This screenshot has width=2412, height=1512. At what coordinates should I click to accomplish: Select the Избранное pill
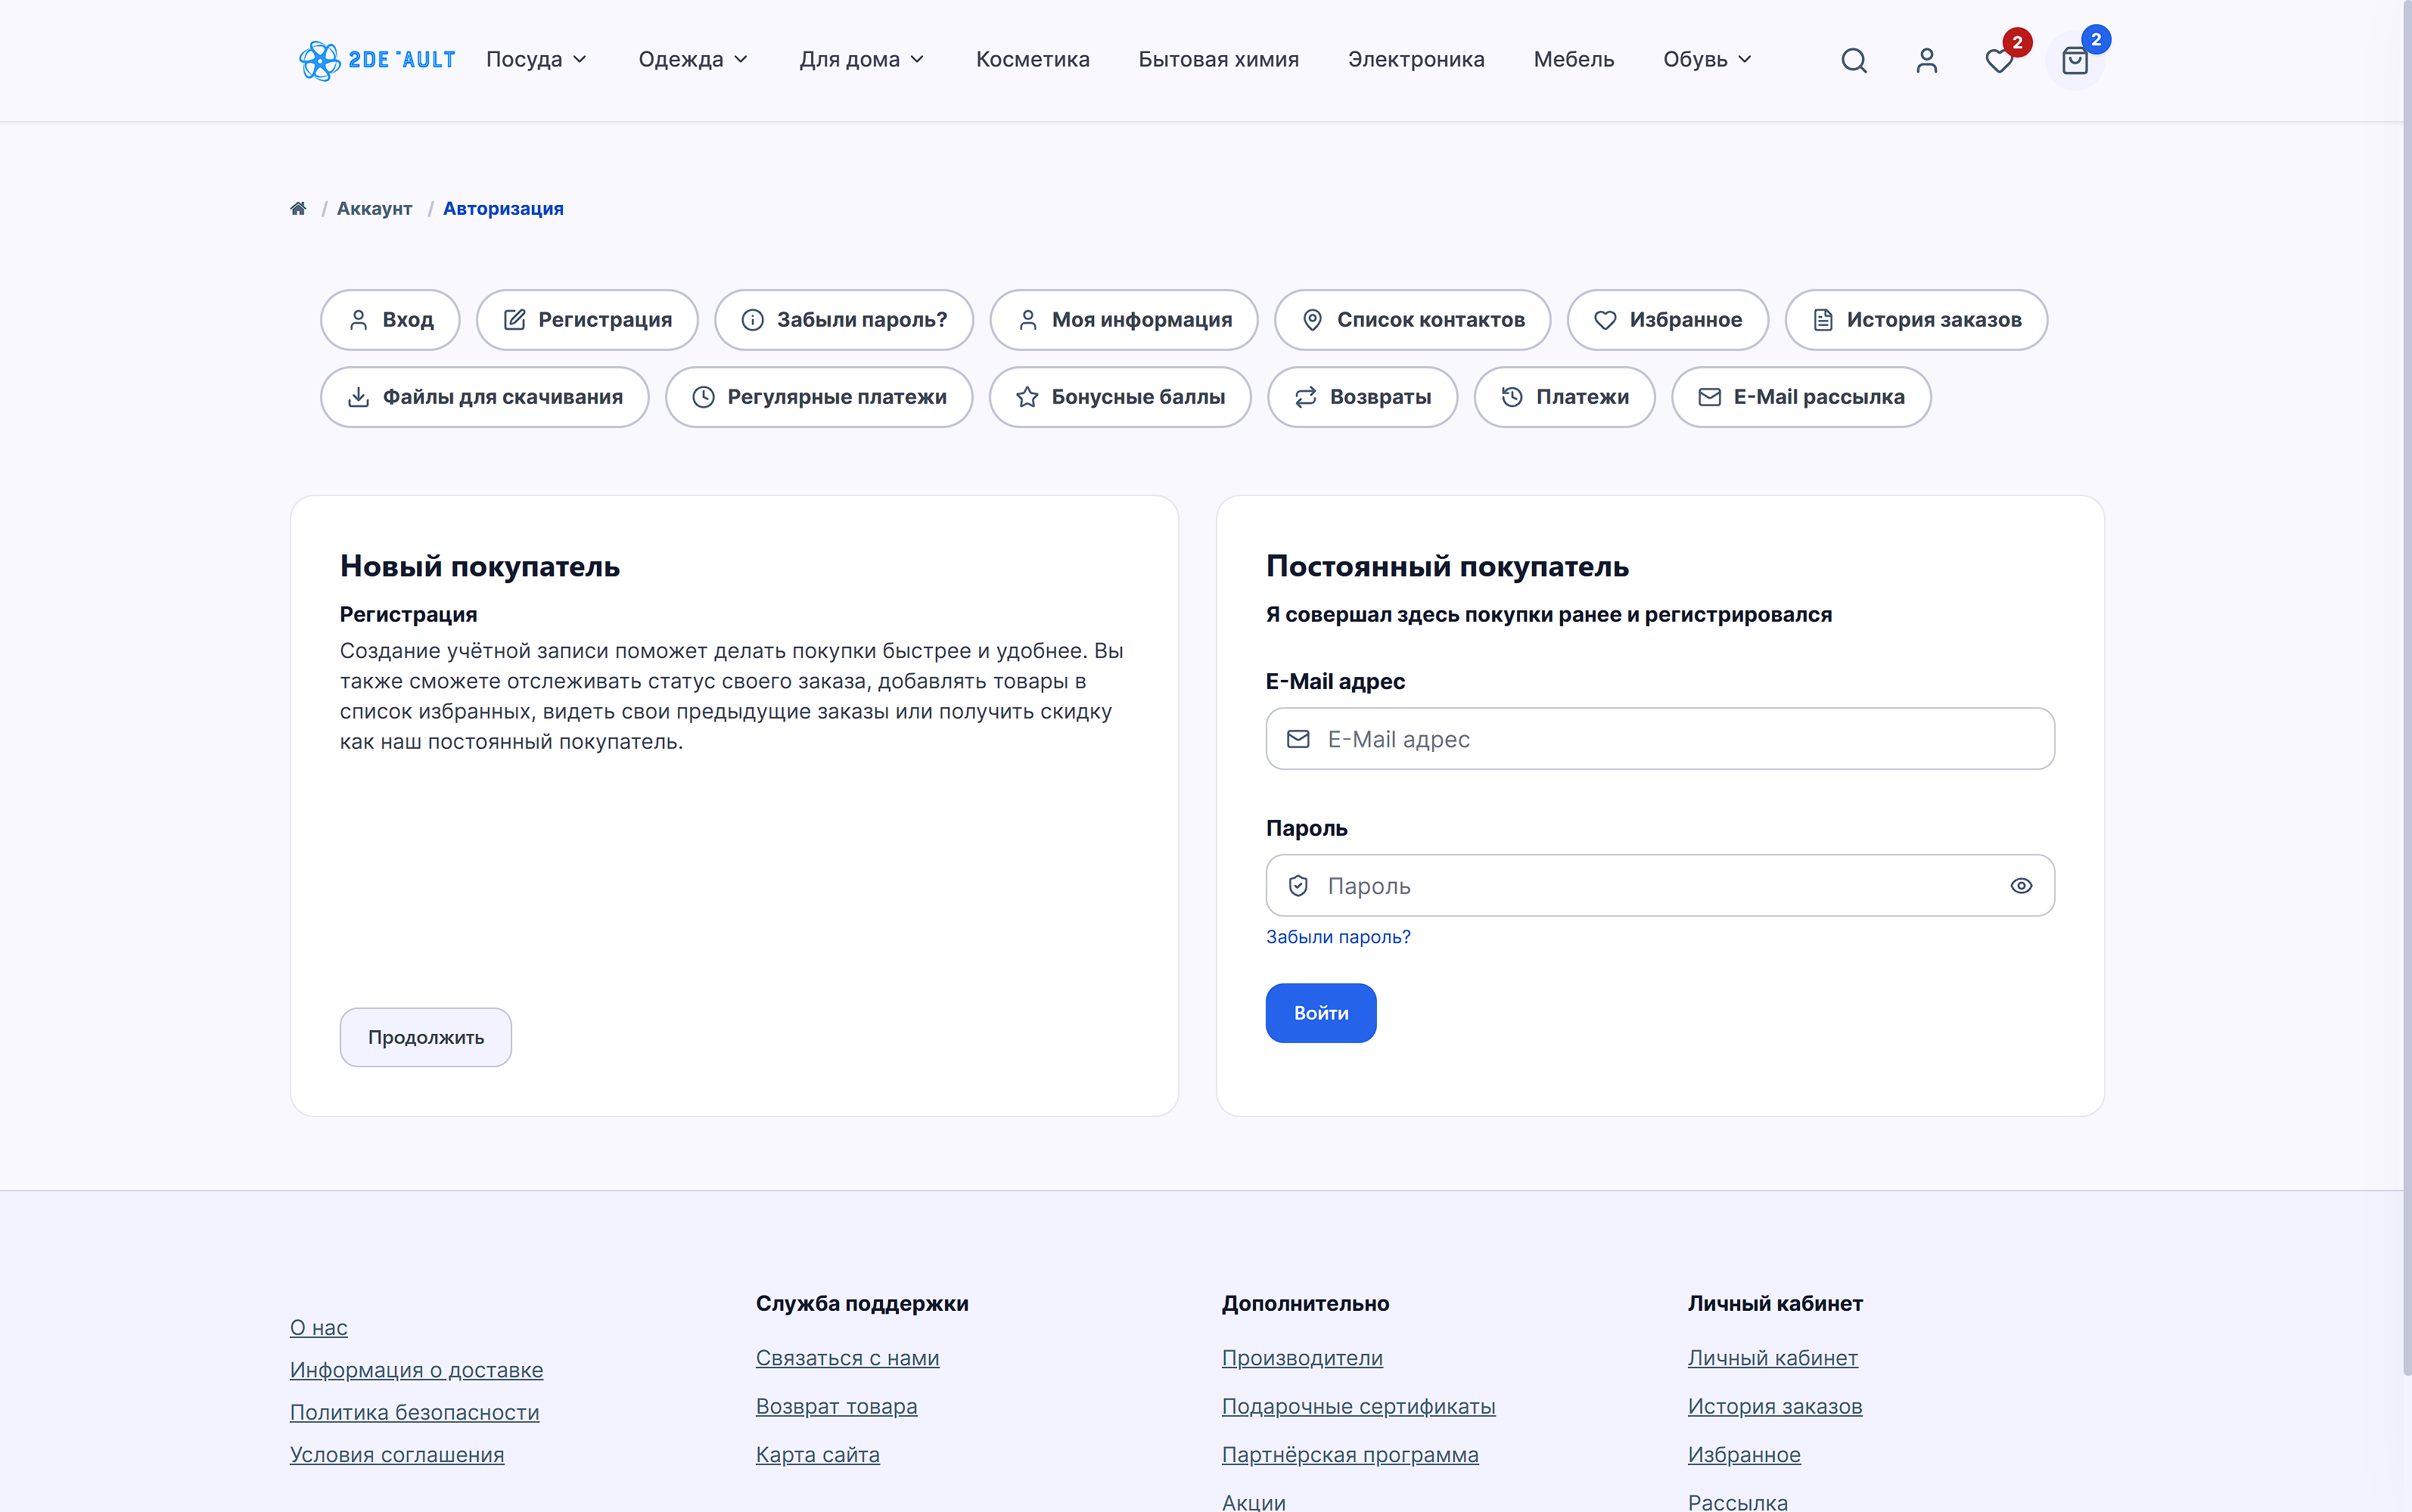(x=1667, y=320)
